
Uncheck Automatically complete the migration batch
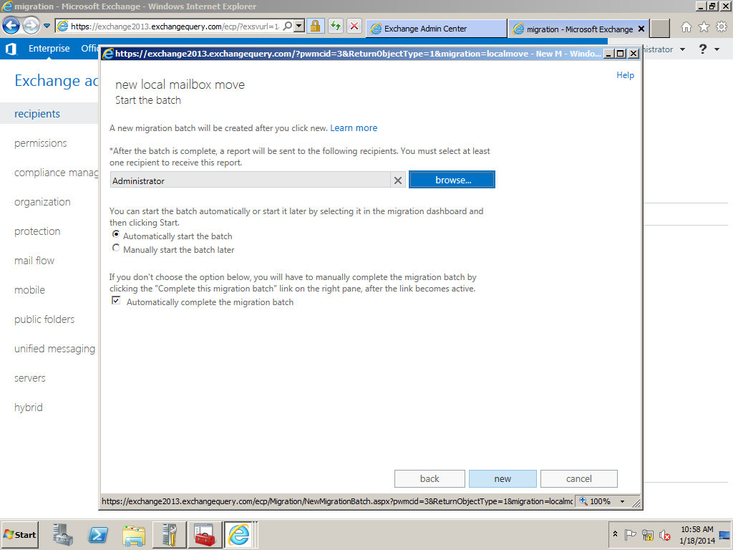point(116,301)
